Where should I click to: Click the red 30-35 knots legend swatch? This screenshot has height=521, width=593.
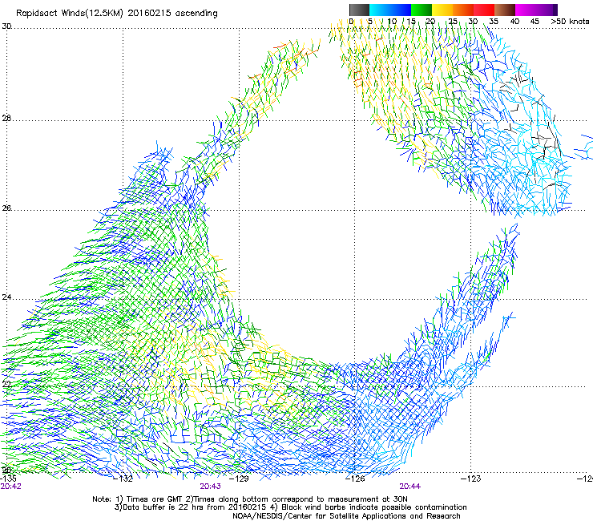484,10
